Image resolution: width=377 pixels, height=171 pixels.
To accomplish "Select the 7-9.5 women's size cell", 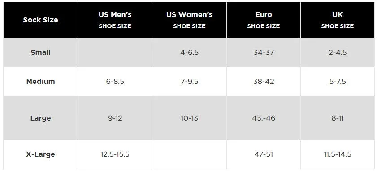I will point(190,81).
